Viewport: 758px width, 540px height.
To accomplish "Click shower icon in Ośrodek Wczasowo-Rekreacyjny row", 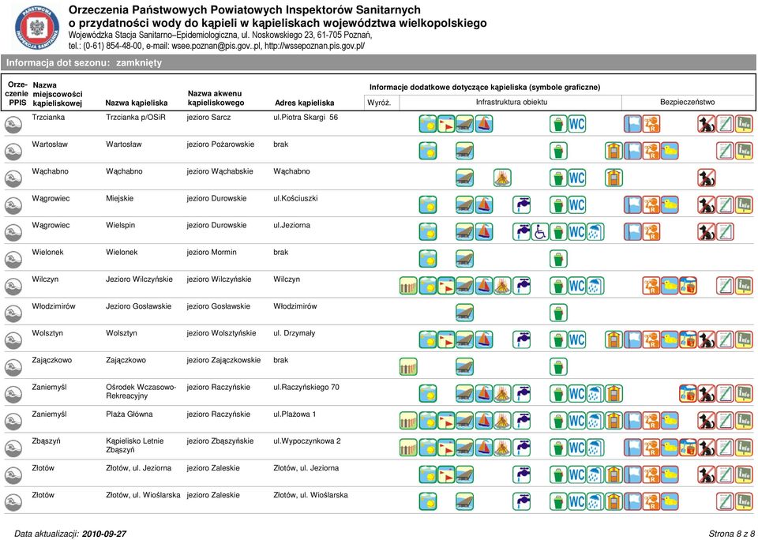I will [595, 394].
